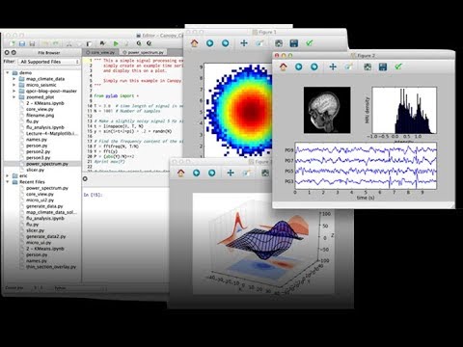The image size is (463, 347).
Task: Click the blue Save icon in editor toolbar
Action: click(22, 43)
